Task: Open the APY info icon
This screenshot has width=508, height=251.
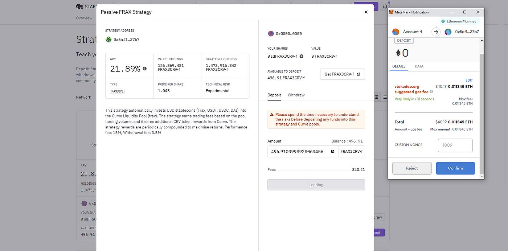Action: click(x=145, y=68)
